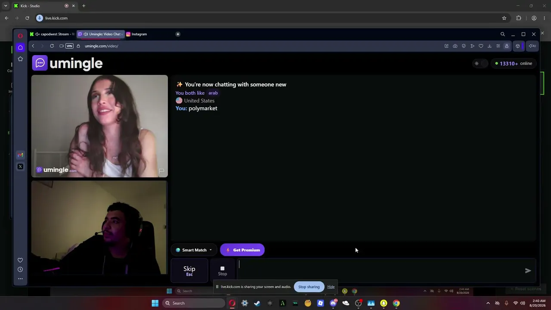
Task: Open Opera sidebar heart favorites
Action: point(20,260)
